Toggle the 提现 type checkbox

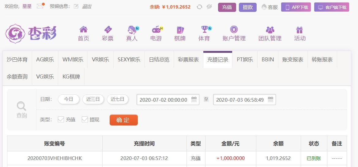85,119
